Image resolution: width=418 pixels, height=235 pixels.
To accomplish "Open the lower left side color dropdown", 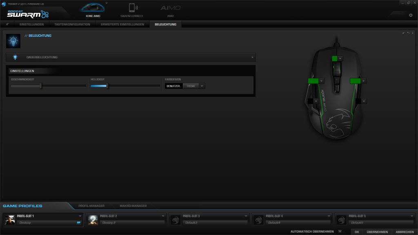I will [x=316, y=101].
